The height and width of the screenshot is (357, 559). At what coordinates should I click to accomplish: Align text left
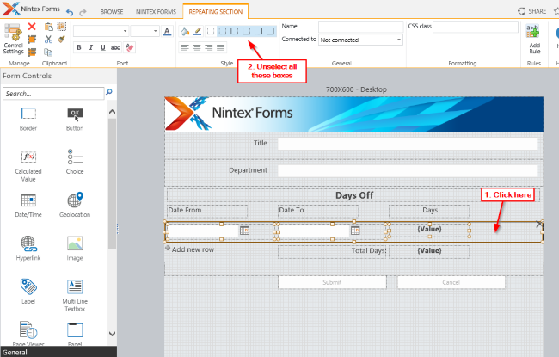(x=184, y=47)
